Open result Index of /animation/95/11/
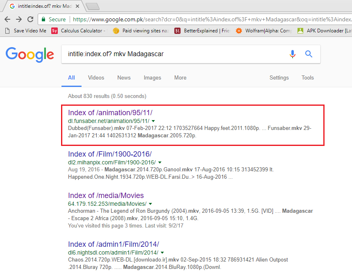Image resolution: width=352 pixels, height=273 pixels. pyautogui.click(x=110, y=113)
